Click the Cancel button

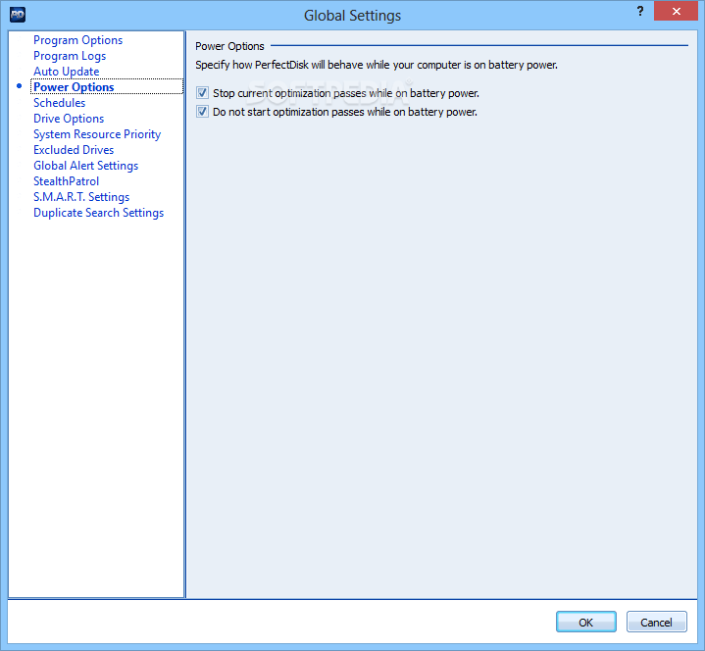(656, 622)
